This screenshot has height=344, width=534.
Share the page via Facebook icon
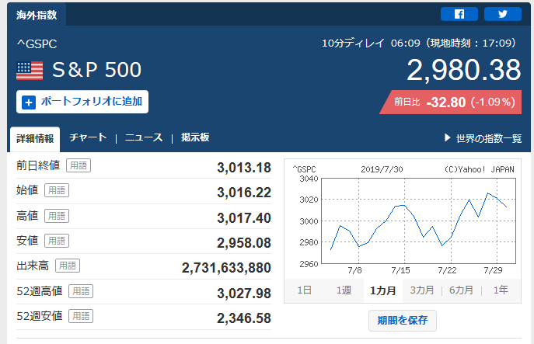(459, 14)
